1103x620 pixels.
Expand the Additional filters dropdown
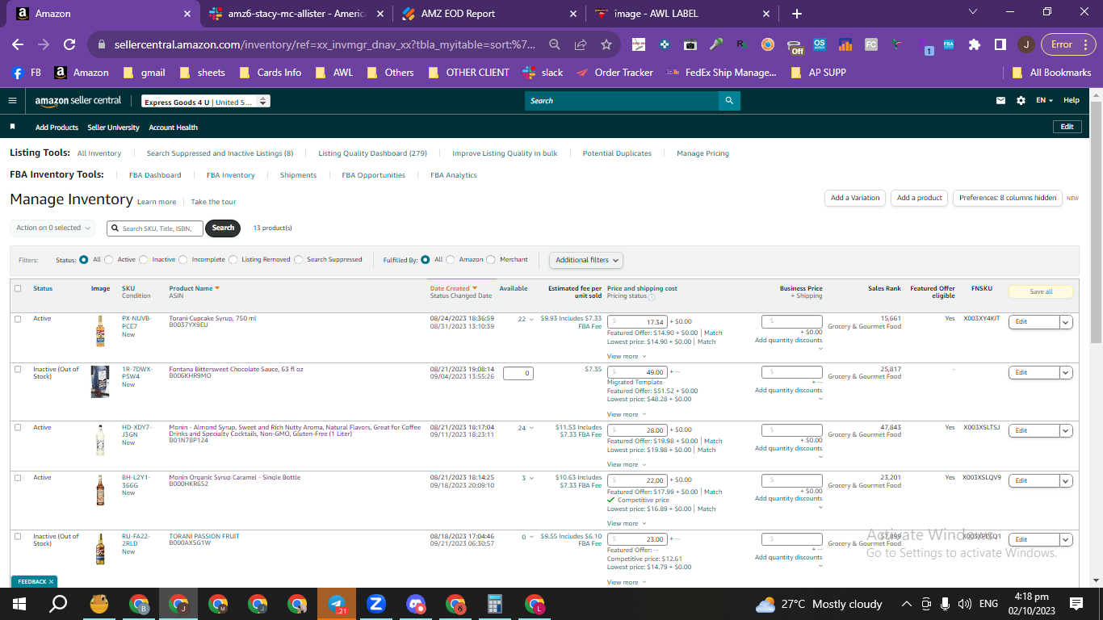coord(586,260)
